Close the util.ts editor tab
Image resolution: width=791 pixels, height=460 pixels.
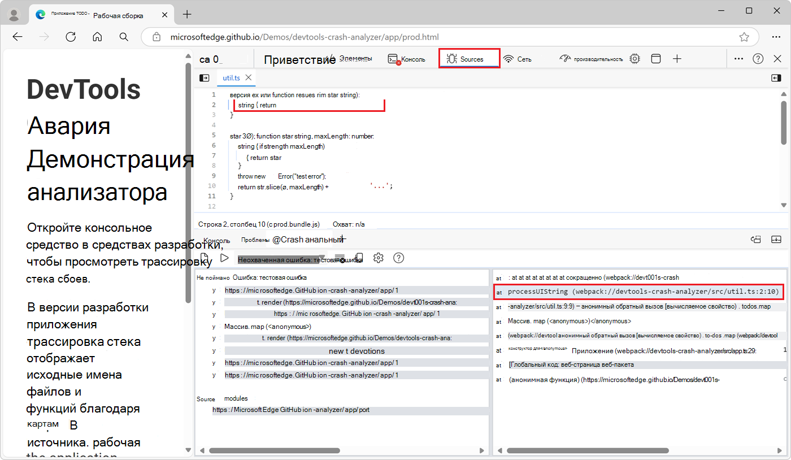249,77
